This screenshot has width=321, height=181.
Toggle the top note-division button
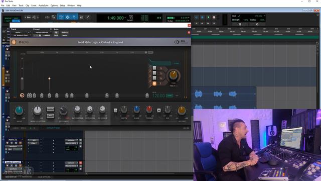point(154,68)
